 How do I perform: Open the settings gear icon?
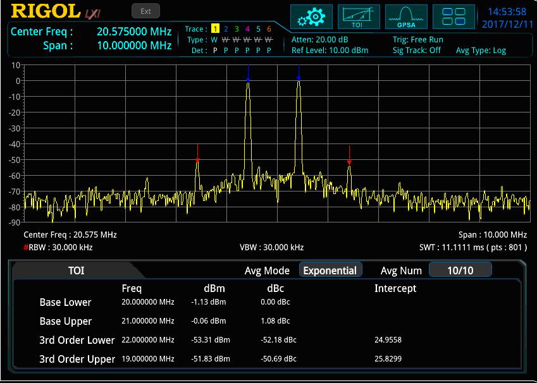[x=311, y=16]
